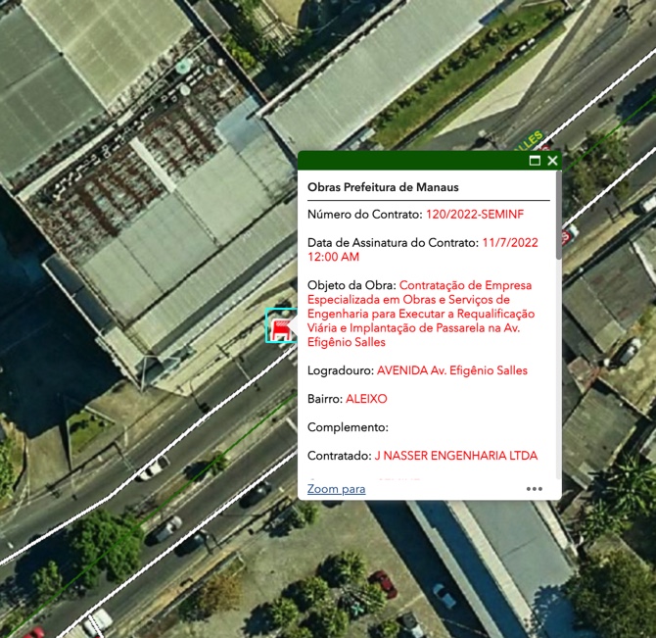Click the "Zoom para" link
This screenshot has height=638, width=656.
(336, 488)
